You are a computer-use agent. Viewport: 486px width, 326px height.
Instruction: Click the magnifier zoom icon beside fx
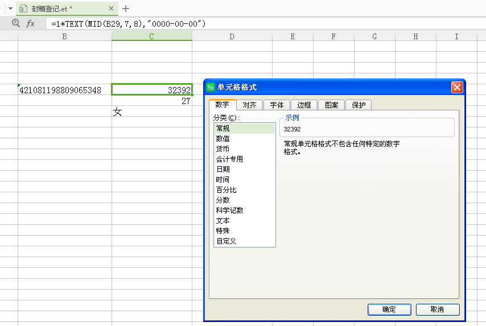(15, 23)
